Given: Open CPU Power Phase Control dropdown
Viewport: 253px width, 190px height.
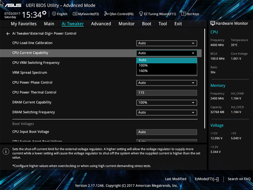Looking at the screenshot, I should coord(167,83).
